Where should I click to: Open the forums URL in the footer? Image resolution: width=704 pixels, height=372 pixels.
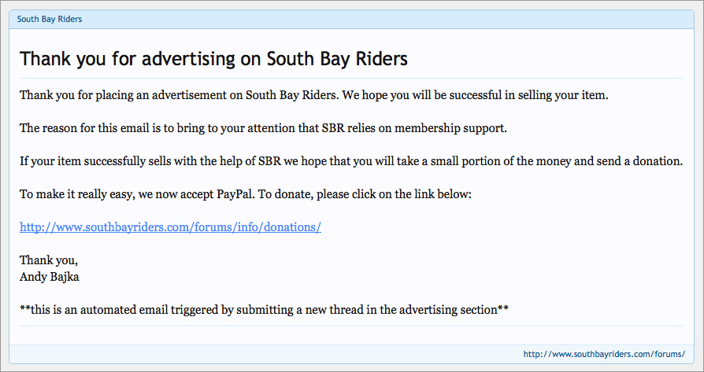click(604, 354)
